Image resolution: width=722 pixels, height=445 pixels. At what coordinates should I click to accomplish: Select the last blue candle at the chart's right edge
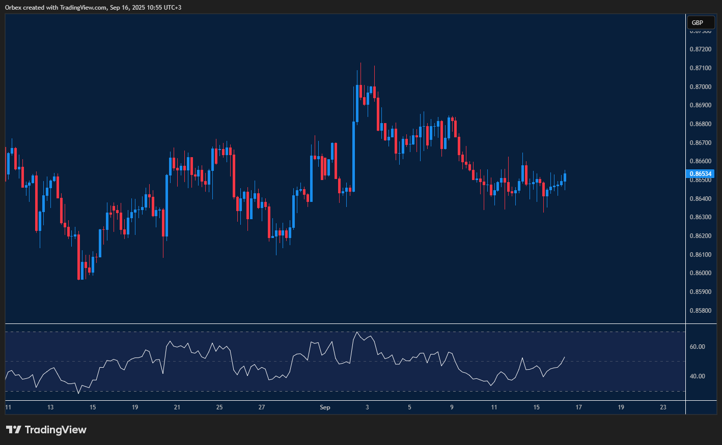(x=565, y=177)
